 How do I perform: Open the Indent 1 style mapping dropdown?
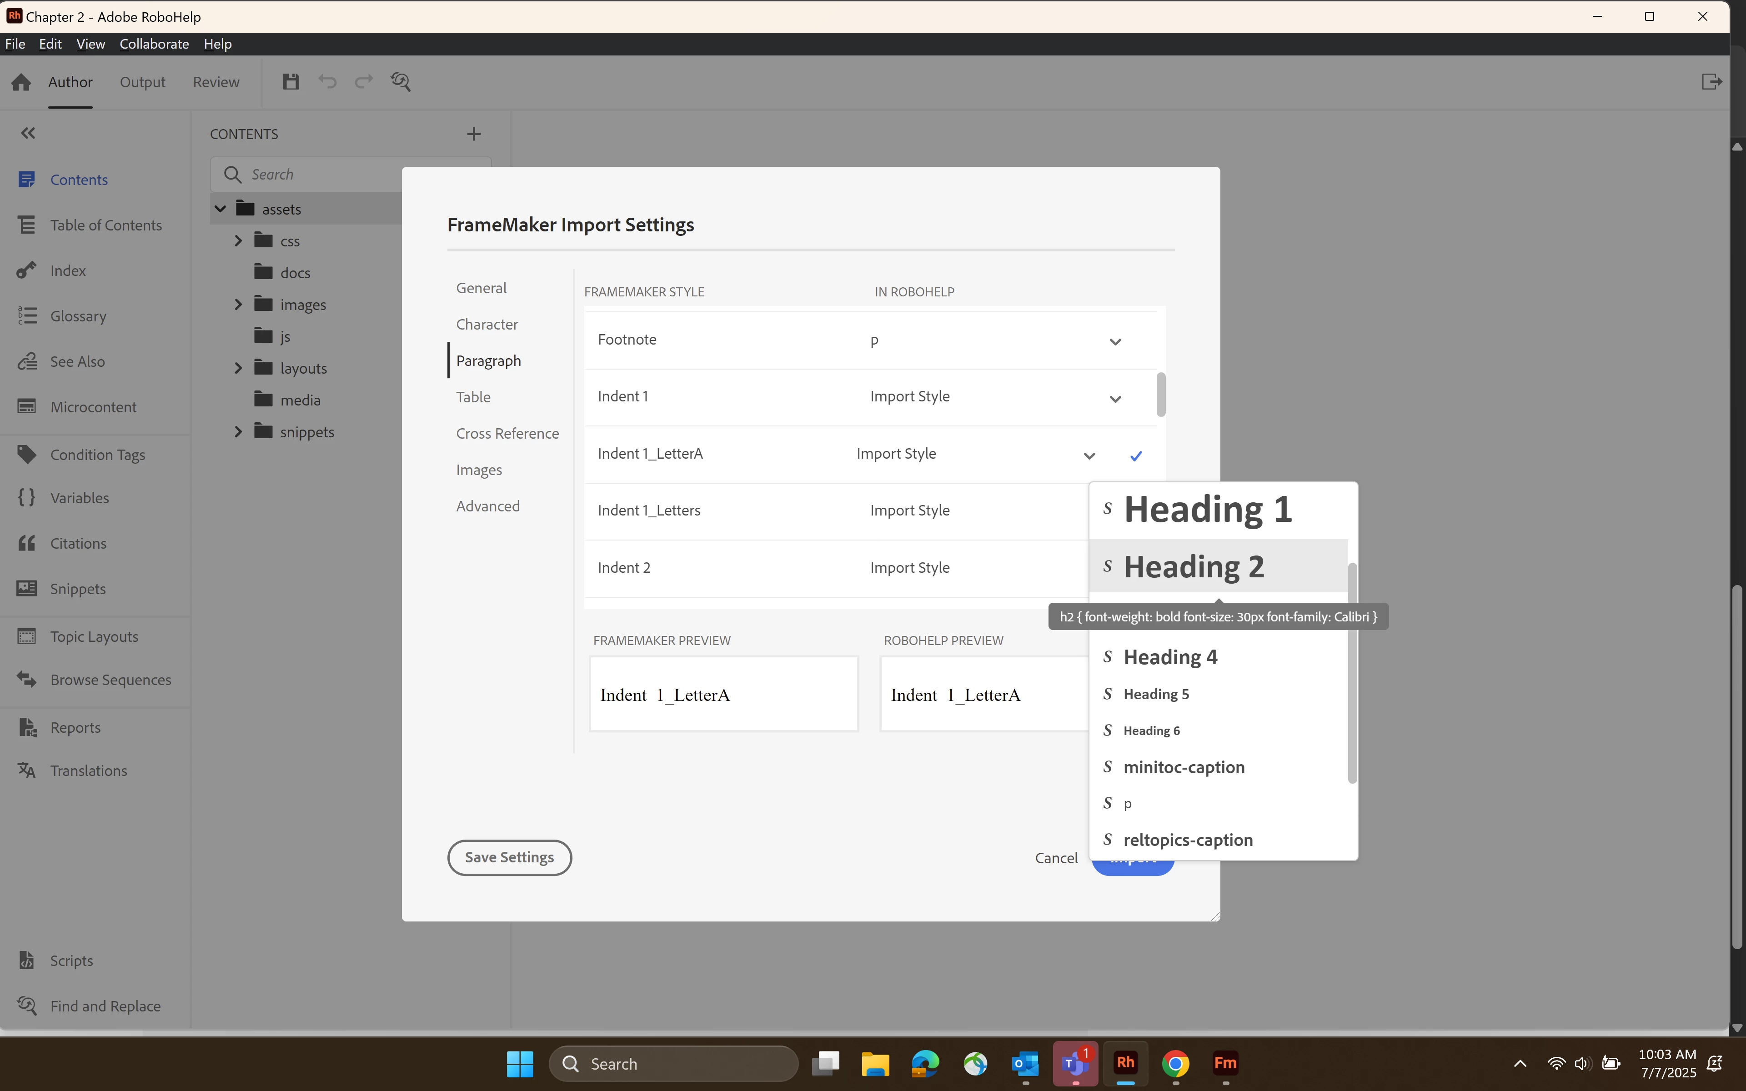[x=1115, y=398]
